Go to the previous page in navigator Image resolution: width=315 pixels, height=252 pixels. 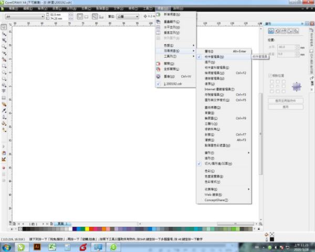tap(23, 224)
